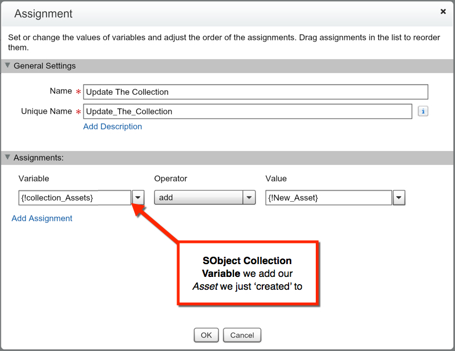Open the Value field dropdown arrow
This screenshot has height=351, width=455.
[399, 198]
